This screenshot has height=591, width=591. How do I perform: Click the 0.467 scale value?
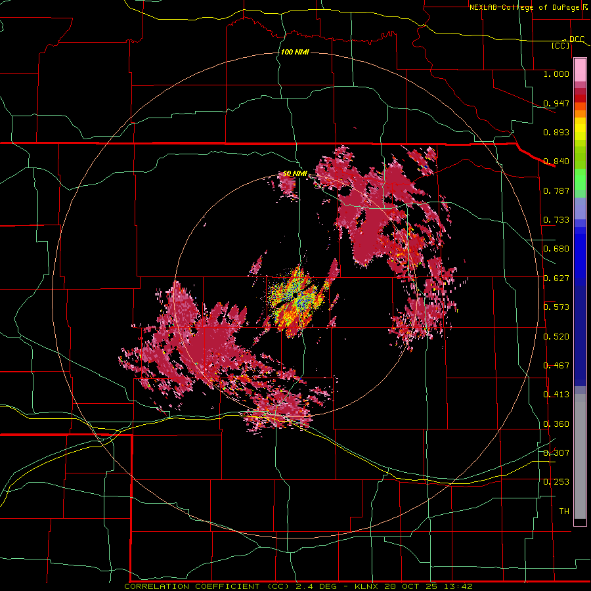(x=556, y=365)
